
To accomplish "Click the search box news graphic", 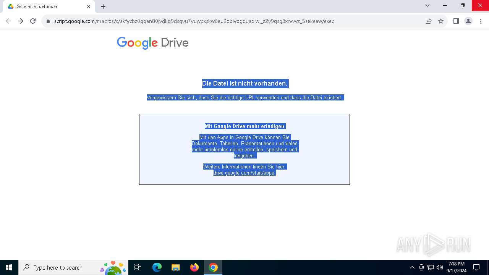I will pos(113,268).
